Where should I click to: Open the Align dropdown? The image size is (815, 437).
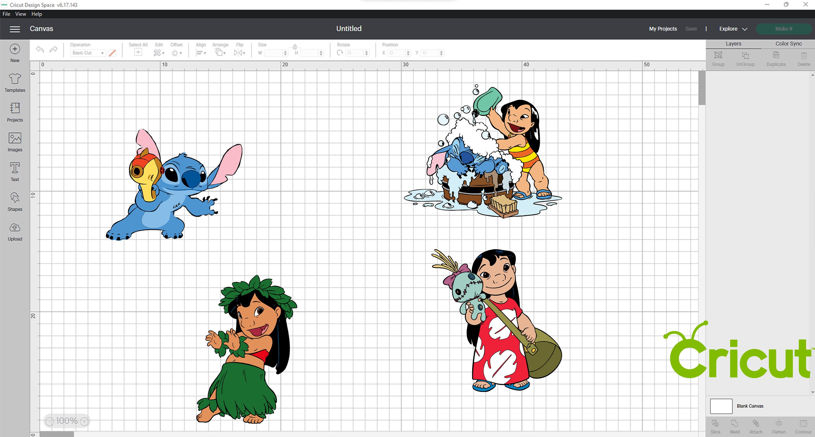click(200, 53)
